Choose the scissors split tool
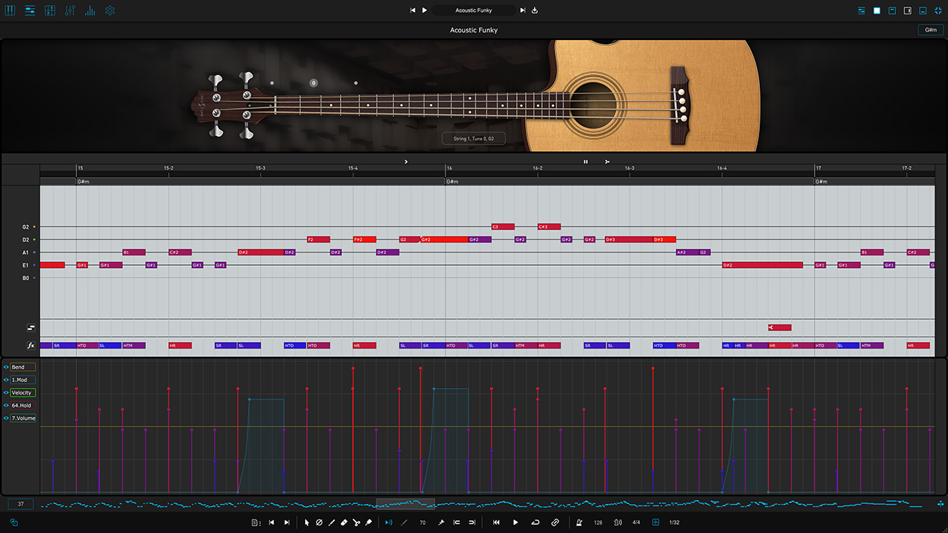 pos(356,522)
